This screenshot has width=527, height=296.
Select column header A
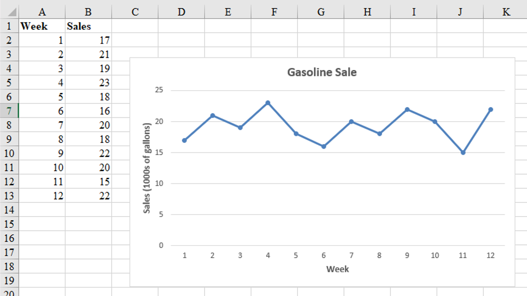[42, 12]
